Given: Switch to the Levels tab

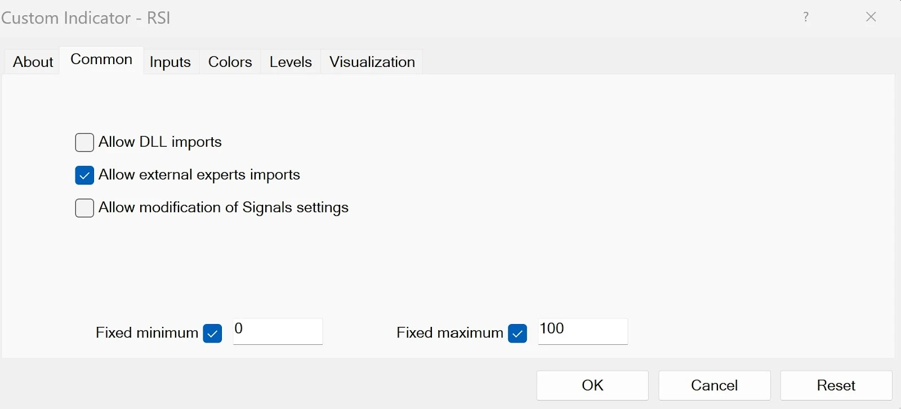Looking at the screenshot, I should (x=291, y=62).
